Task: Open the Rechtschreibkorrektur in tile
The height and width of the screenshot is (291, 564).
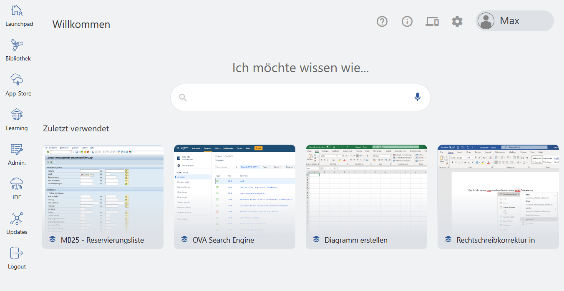Action: (x=498, y=197)
